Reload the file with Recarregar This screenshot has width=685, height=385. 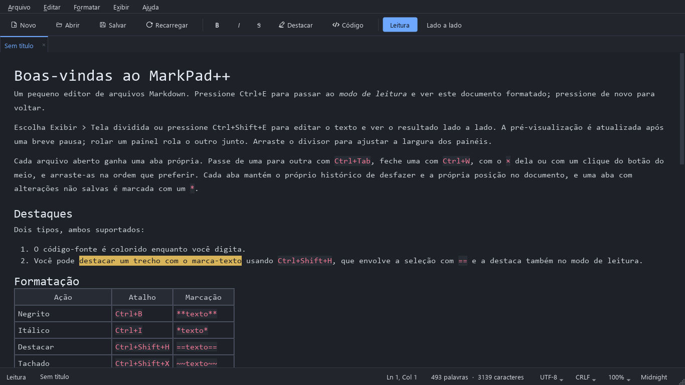tap(167, 25)
